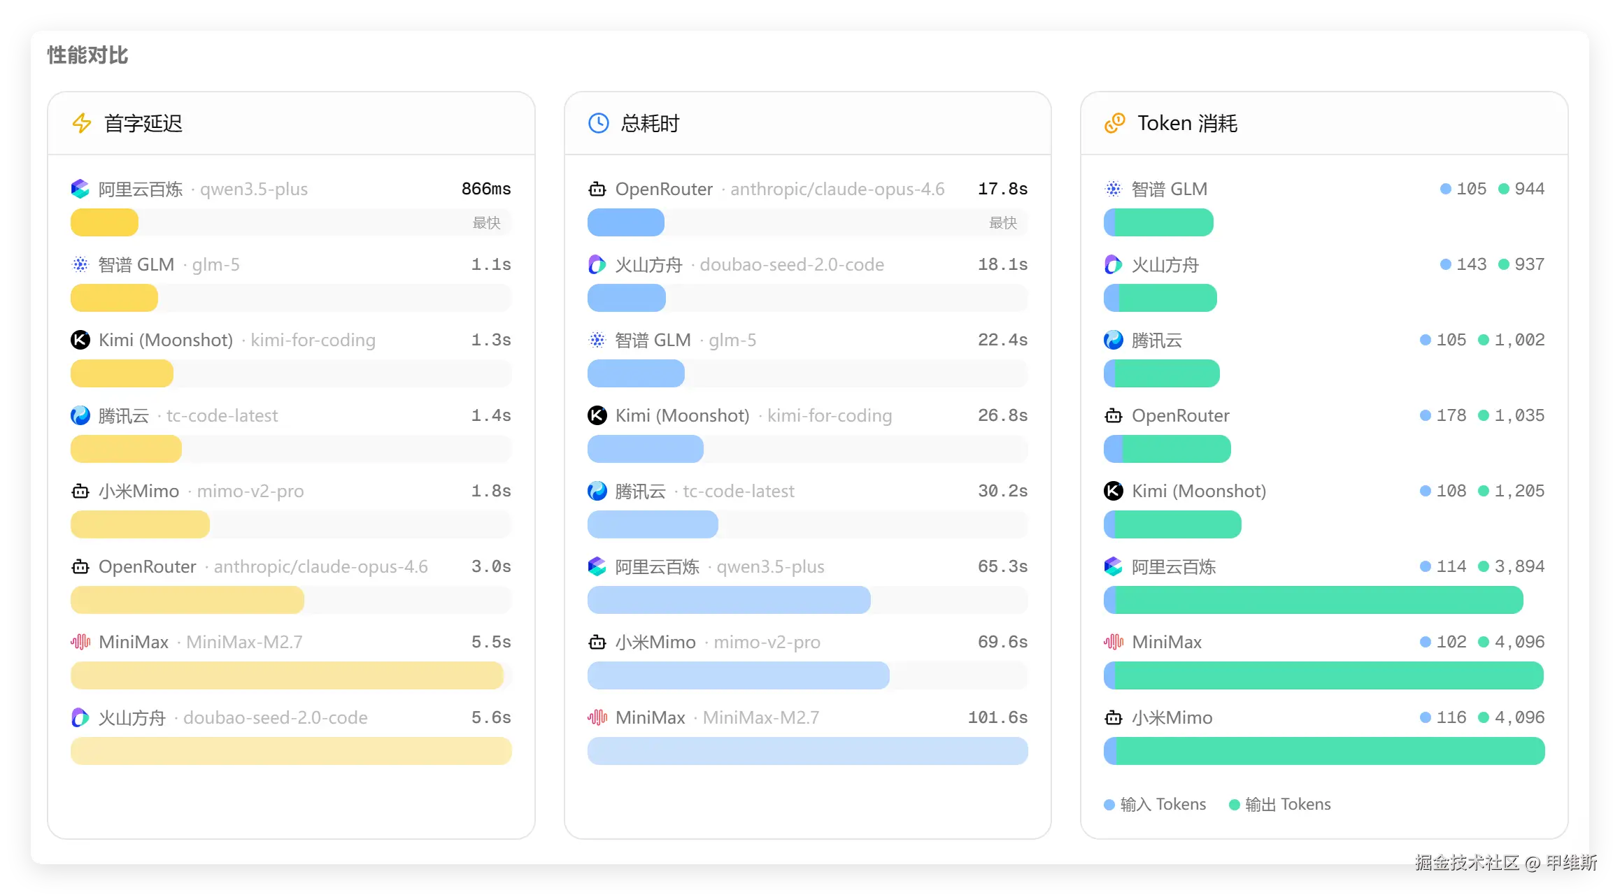
Task: Click the 阿里云百炼 logo in the latency list
Action: click(80, 189)
